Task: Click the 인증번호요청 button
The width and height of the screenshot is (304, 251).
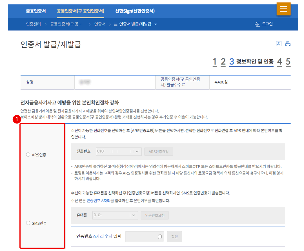Action: (155, 215)
